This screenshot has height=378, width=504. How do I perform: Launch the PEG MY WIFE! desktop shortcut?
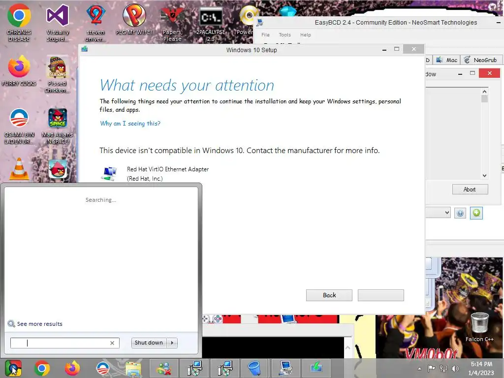click(x=134, y=19)
